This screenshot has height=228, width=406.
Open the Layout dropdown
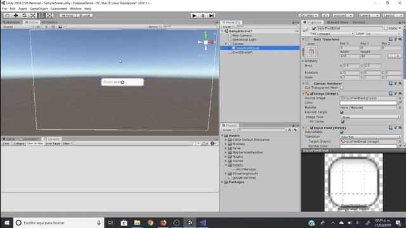point(393,15)
